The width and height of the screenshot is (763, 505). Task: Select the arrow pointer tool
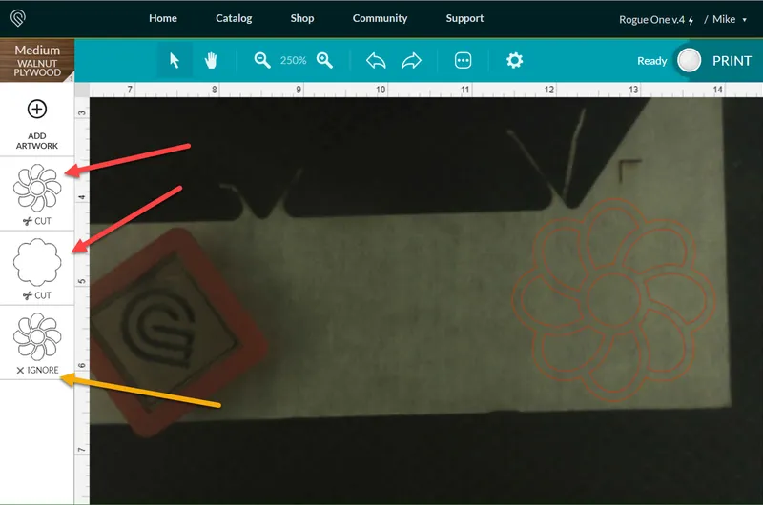click(175, 60)
